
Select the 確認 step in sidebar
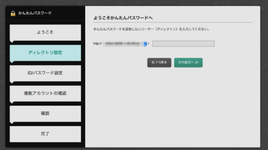coord(45,114)
